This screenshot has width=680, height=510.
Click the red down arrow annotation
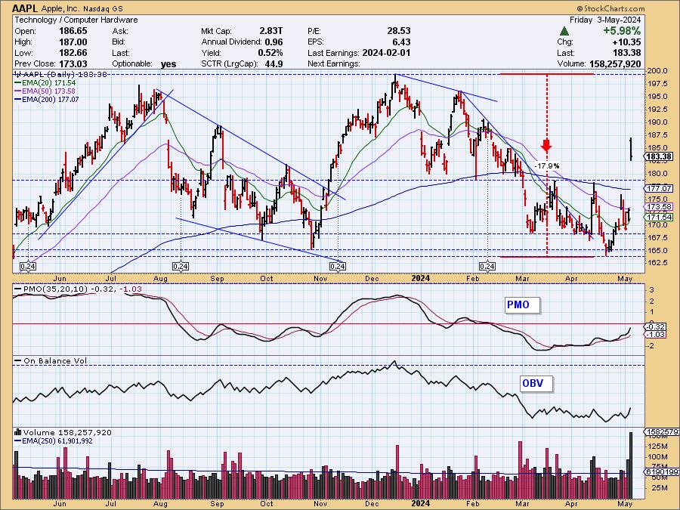[546, 145]
